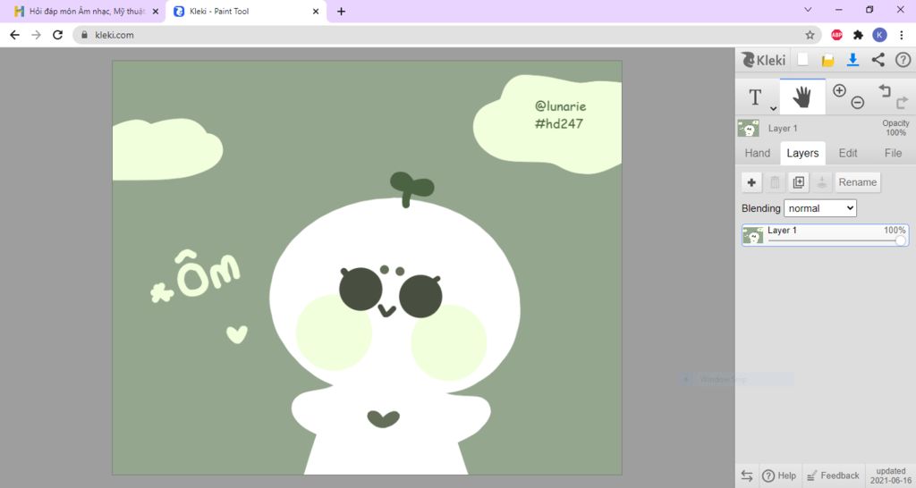
Task: Open the Blending mode dropdown set to normal
Action: [x=819, y=208]
